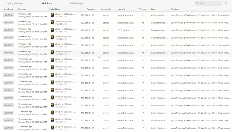Click variables text ending '33 min 7 sec'
The height and width of the screenshot is (132, 232).
coord(201,15)
